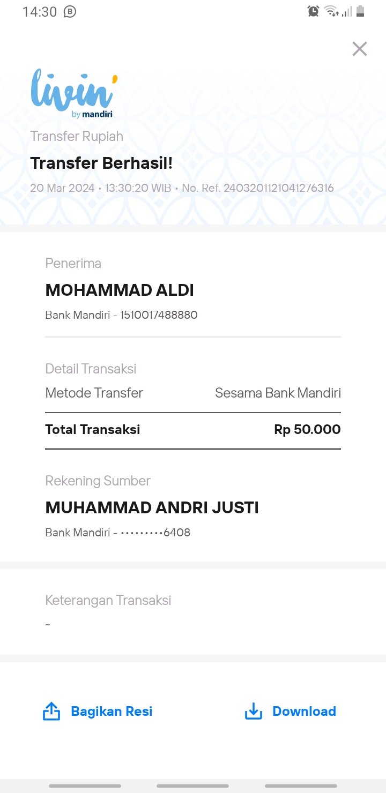Tap the Transfer Berhasil! heading

tap(101, 163)
